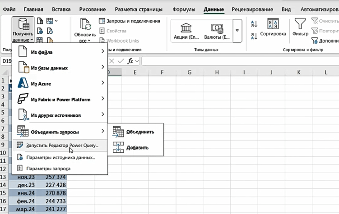
Task: Choose Запустить Редактор Power Query menu item
Action: coord(60,146)
